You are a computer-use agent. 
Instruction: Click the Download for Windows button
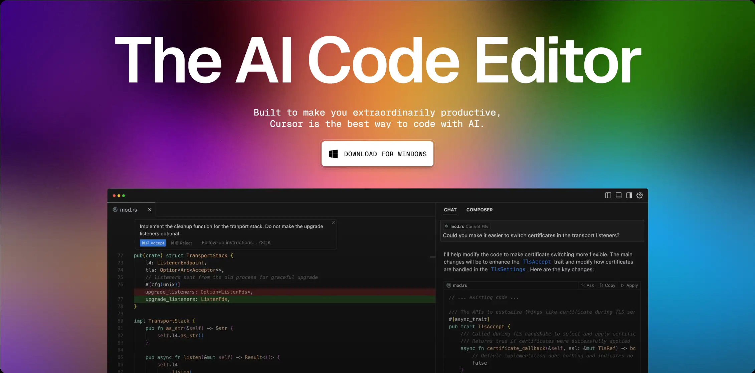[x=377, y=154]
